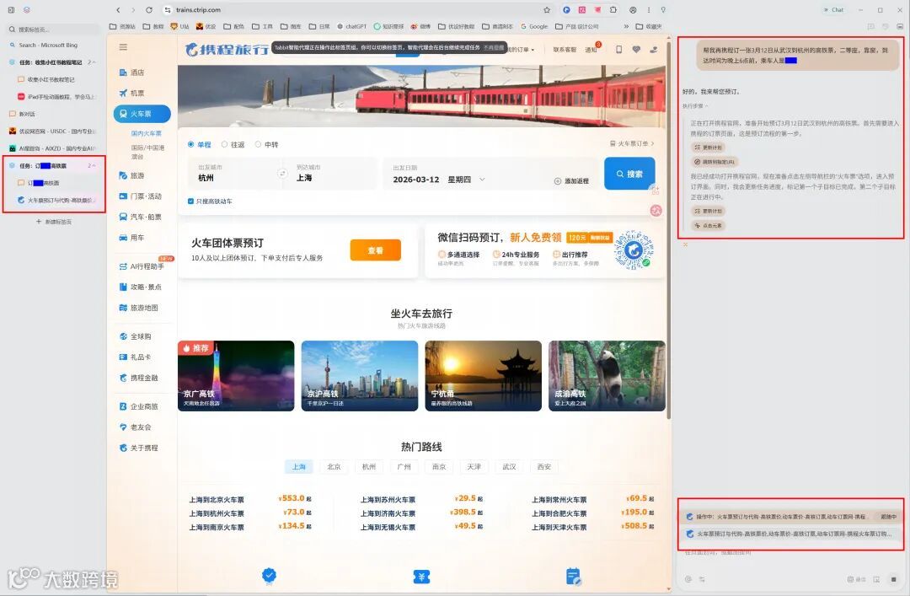Screen dimensions: 910x596
Task: Open 全球购 in the sidebar
Action: pos(136,336)
